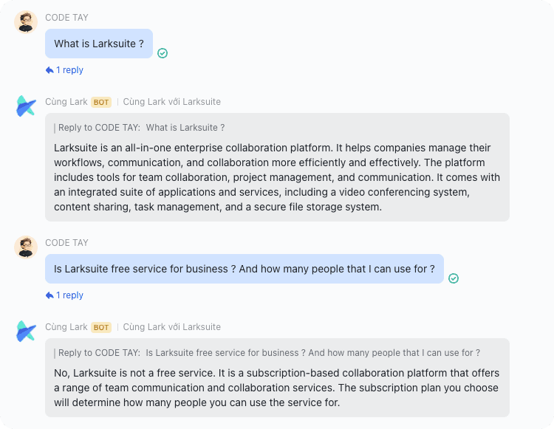Click the BOT badge on the second bot reply
This screenshot has width=554, height=429.
pos(101,327)
